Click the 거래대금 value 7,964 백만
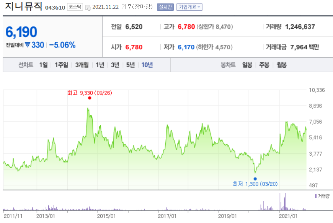The image size is (333, 223). click(305, 47)
